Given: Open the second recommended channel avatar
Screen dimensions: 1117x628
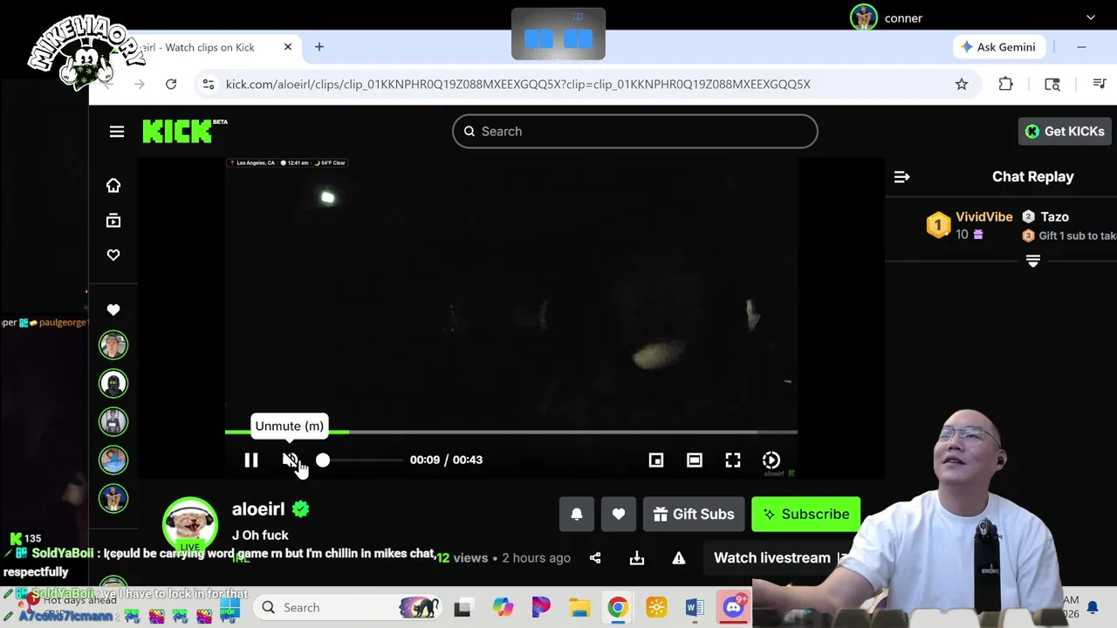Looking at the screenshot, I should 113,384.
